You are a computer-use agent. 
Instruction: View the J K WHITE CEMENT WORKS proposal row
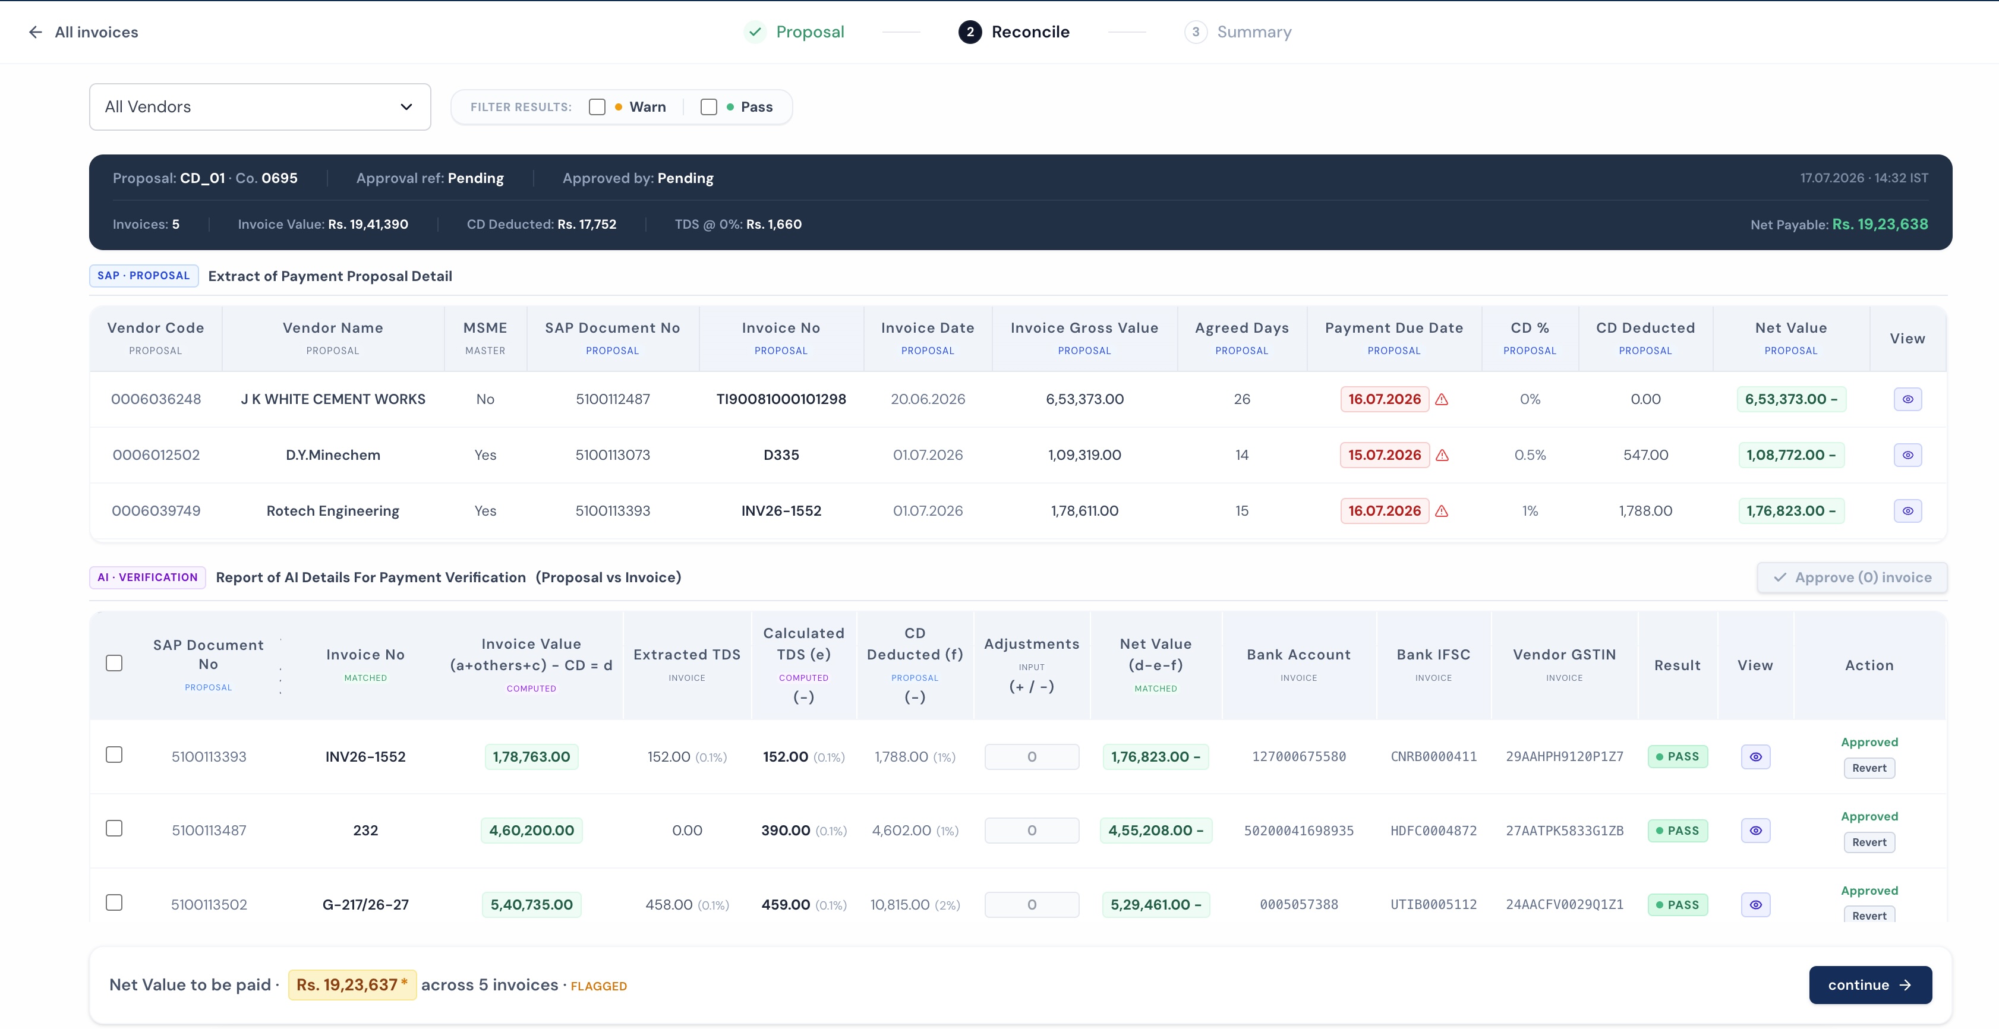tap(1907, 399)
